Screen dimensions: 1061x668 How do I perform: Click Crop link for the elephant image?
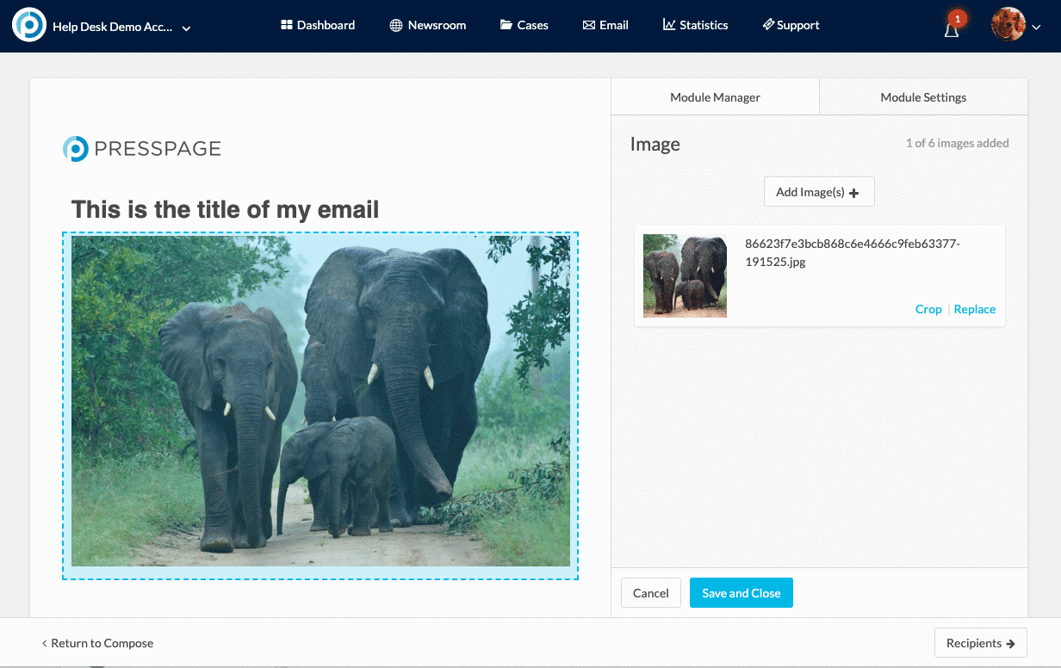coord(928,309)
